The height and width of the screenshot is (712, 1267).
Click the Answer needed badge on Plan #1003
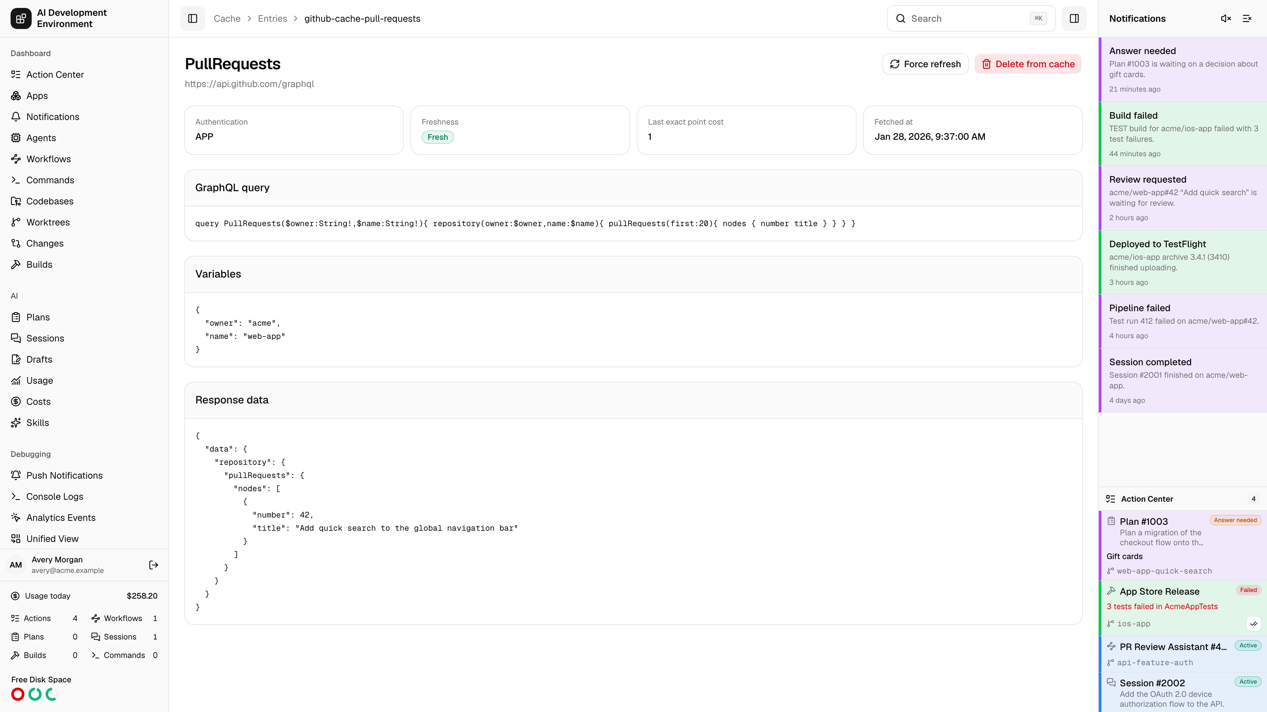[1235, 520]
